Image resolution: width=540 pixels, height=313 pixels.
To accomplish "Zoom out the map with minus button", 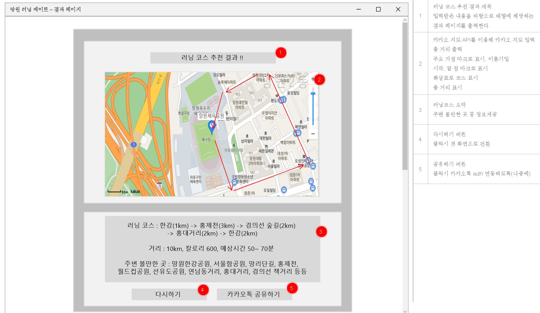I will point(313,134).
